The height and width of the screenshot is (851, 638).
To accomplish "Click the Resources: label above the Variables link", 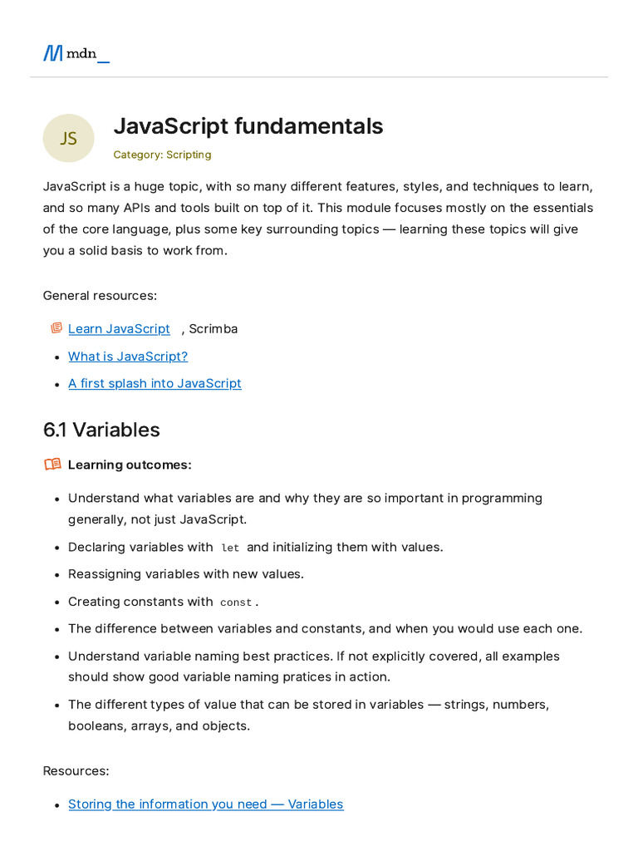I will (76, 770).
